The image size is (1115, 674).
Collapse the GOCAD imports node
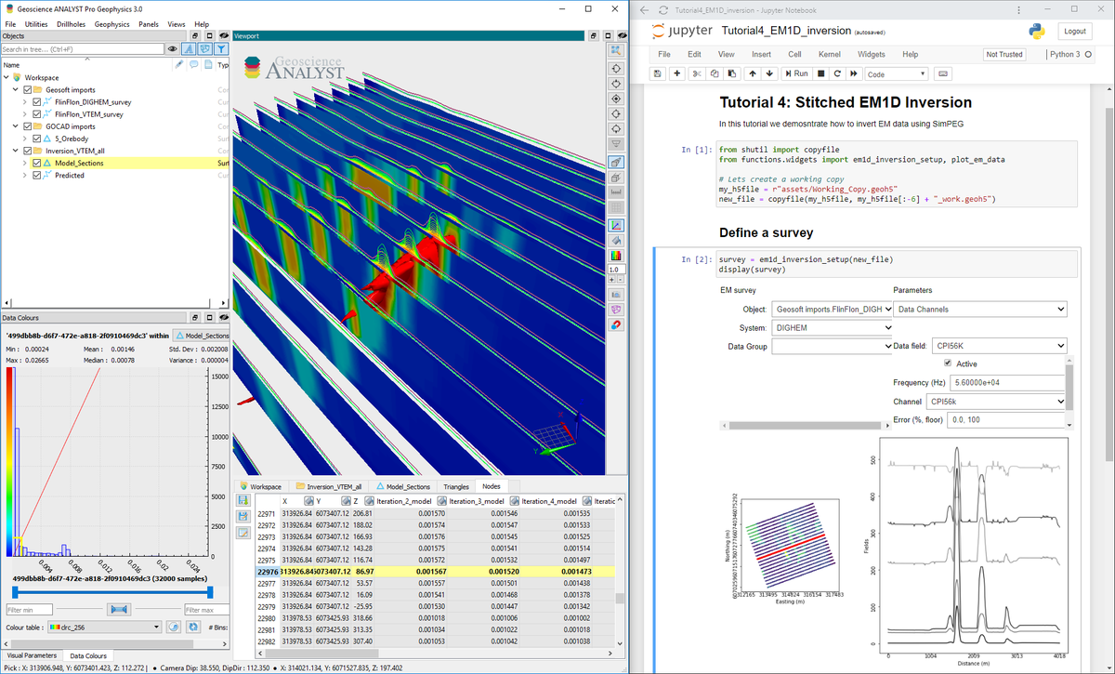click(15, 126)
